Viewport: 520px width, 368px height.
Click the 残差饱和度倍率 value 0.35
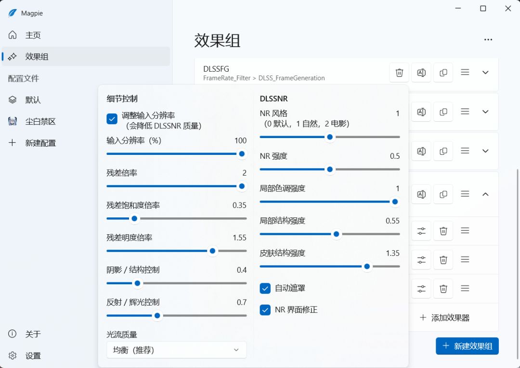239,205
